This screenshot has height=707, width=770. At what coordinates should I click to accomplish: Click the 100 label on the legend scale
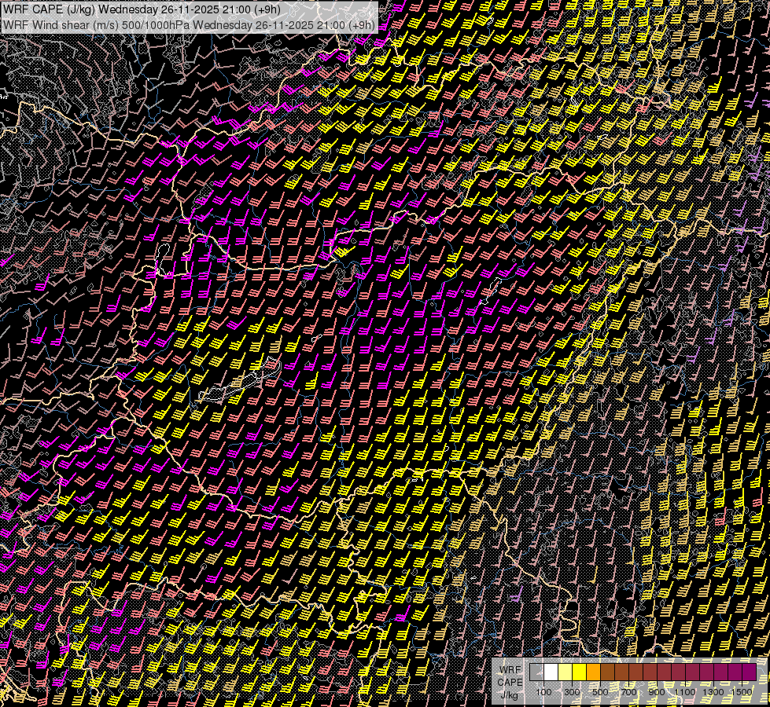(x=543, y=691)
